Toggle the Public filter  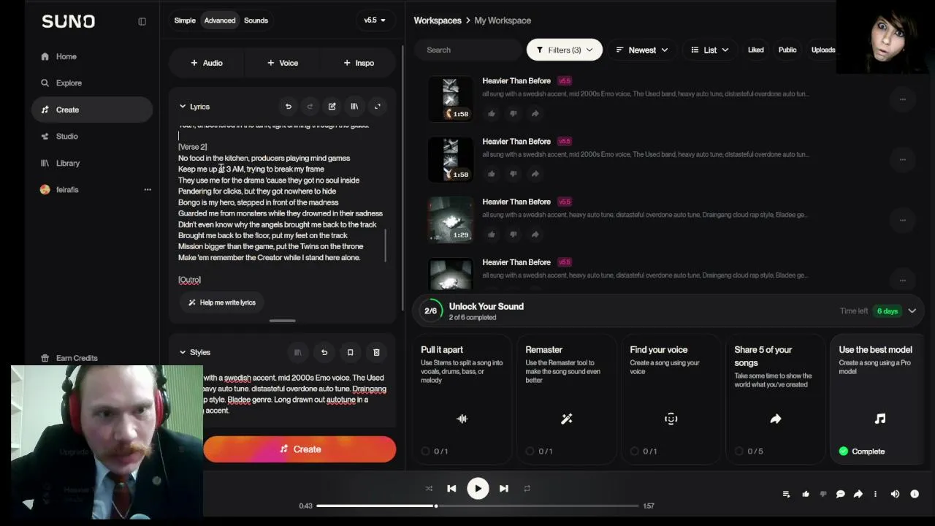[x=787, y=50]
